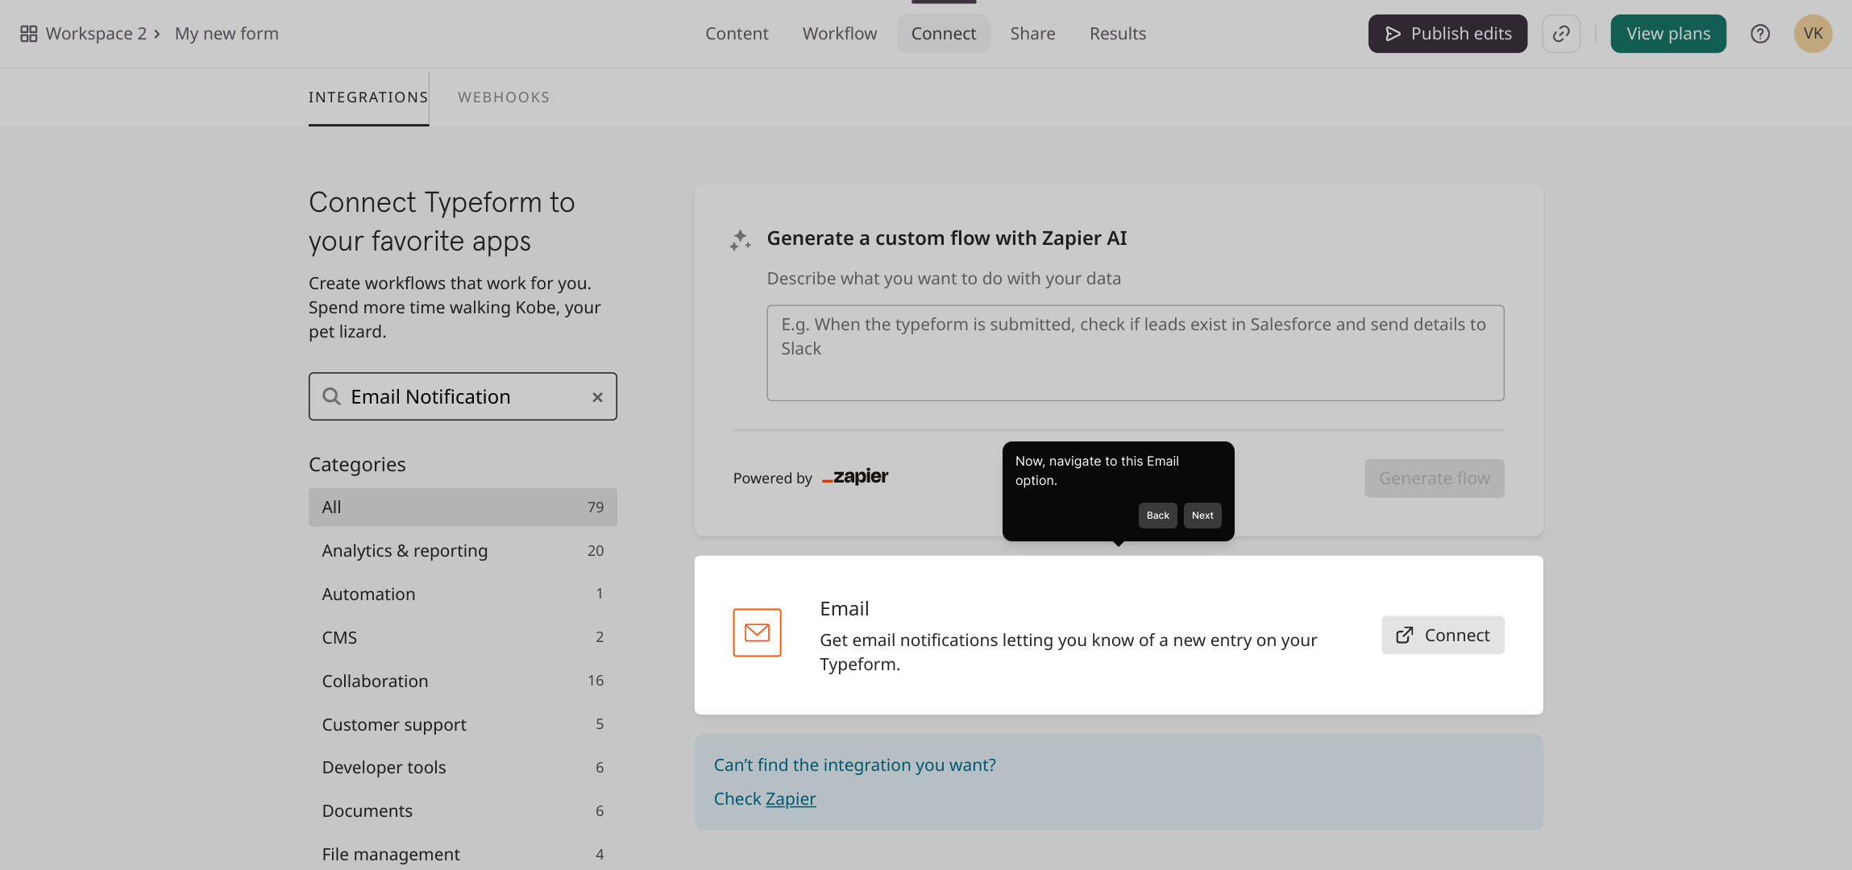Select the CMS category
The width and height of the screenshot is (1852, 870).
463,638
